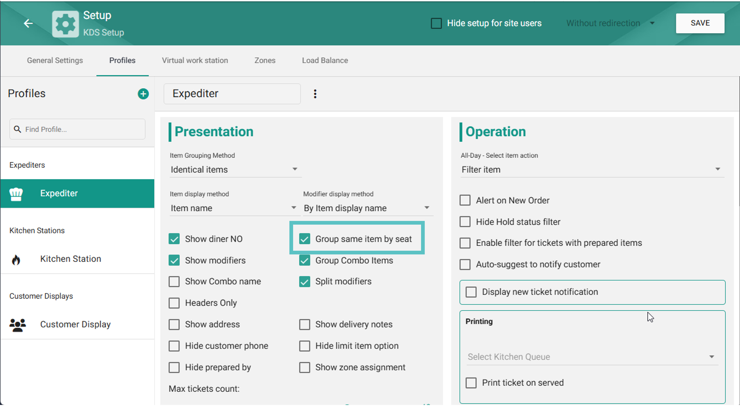Uncheck Split modifiers checkbox
740x406 pixels.
(304, 282)
